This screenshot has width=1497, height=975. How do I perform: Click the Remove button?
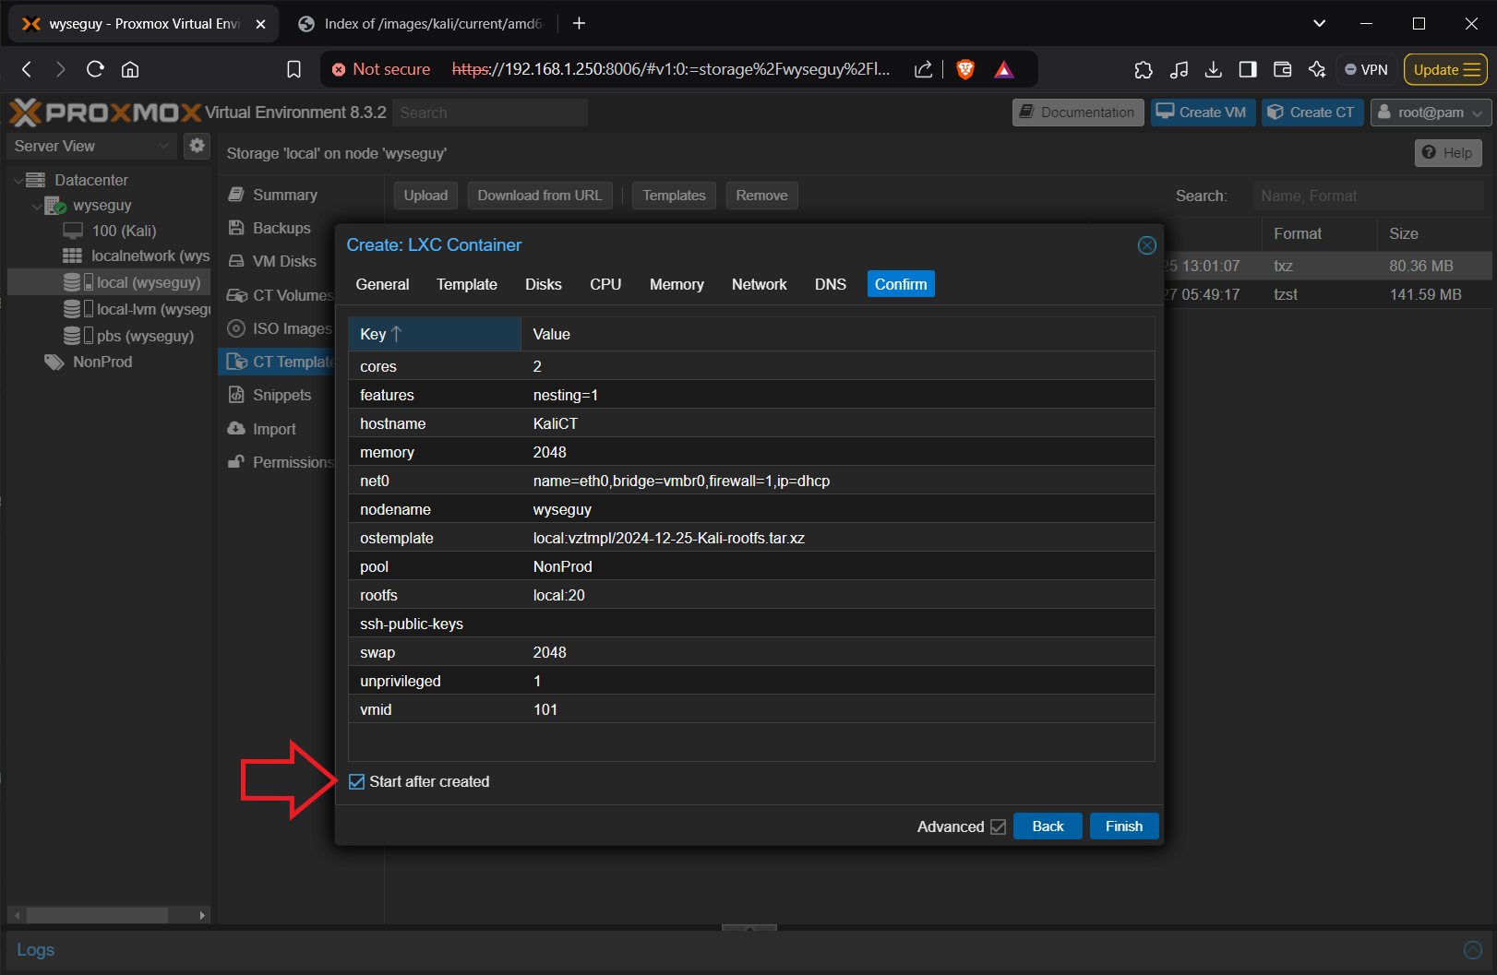coord(762,196)
